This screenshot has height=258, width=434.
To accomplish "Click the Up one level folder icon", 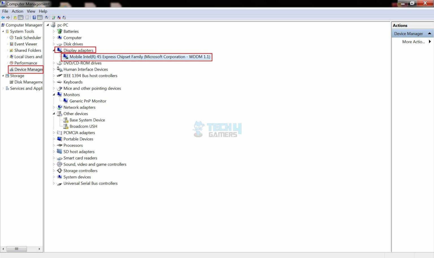I will pos(15,18).
